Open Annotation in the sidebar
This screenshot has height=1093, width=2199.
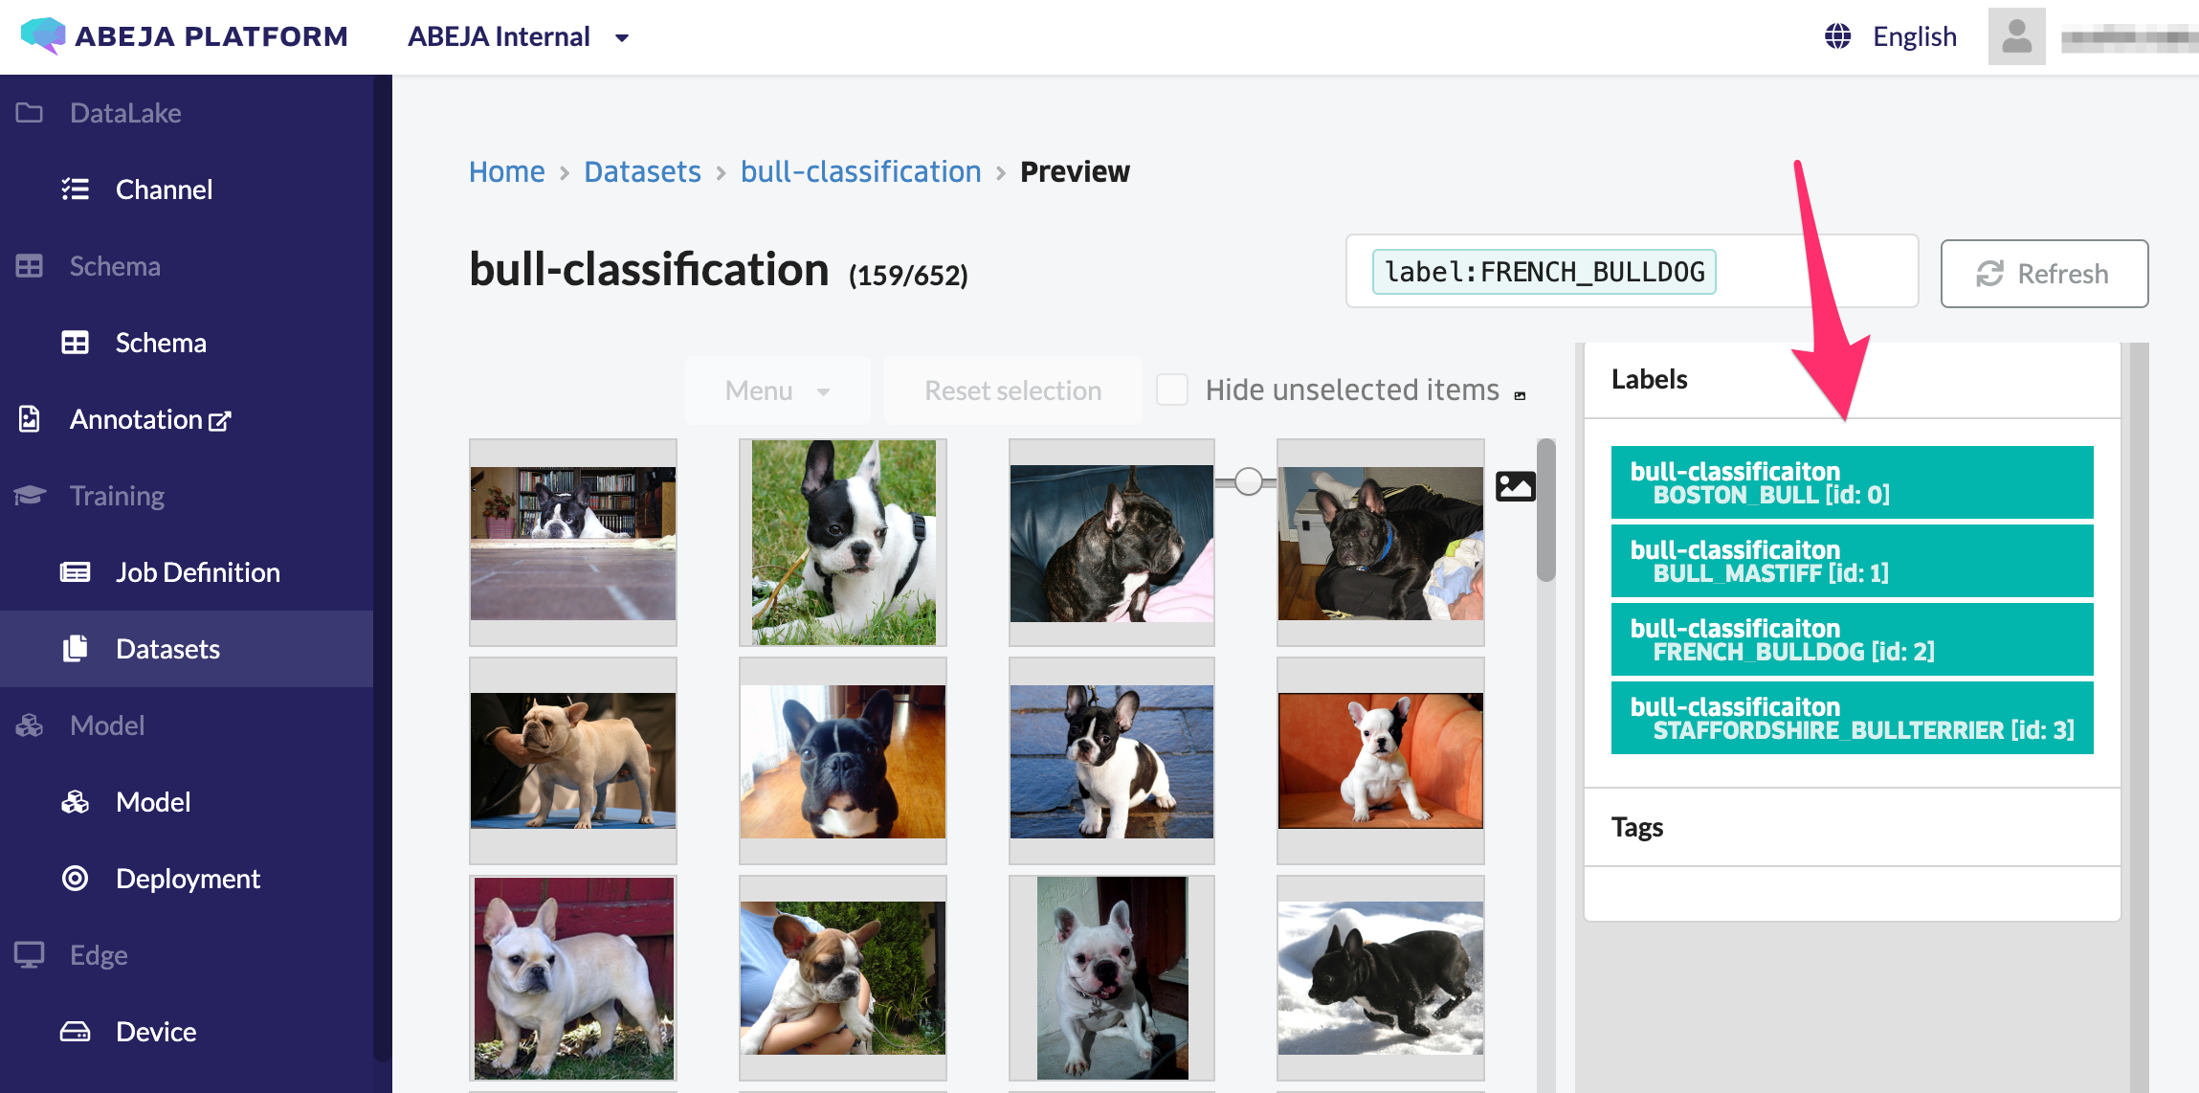[x=187, y=419]
